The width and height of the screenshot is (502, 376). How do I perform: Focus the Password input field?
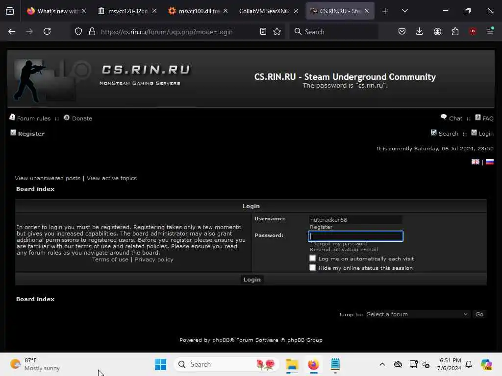(x=355, y=236)
